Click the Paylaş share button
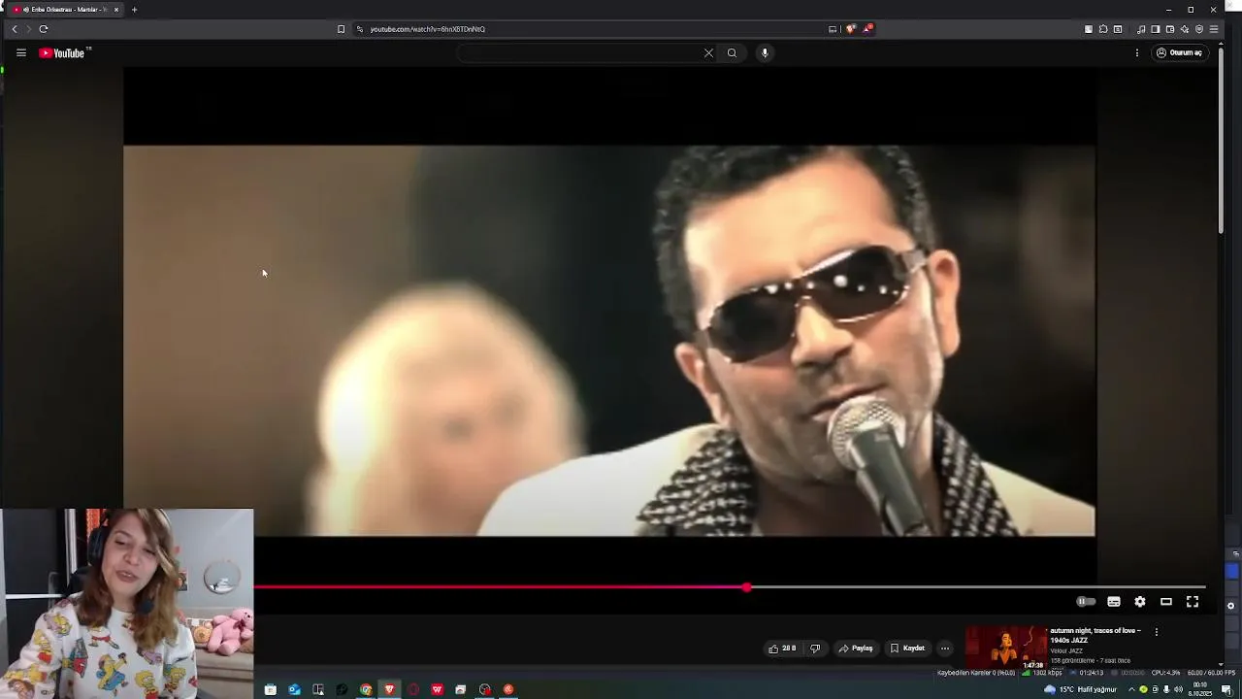The image size is (1242, 699). [856, 649]
